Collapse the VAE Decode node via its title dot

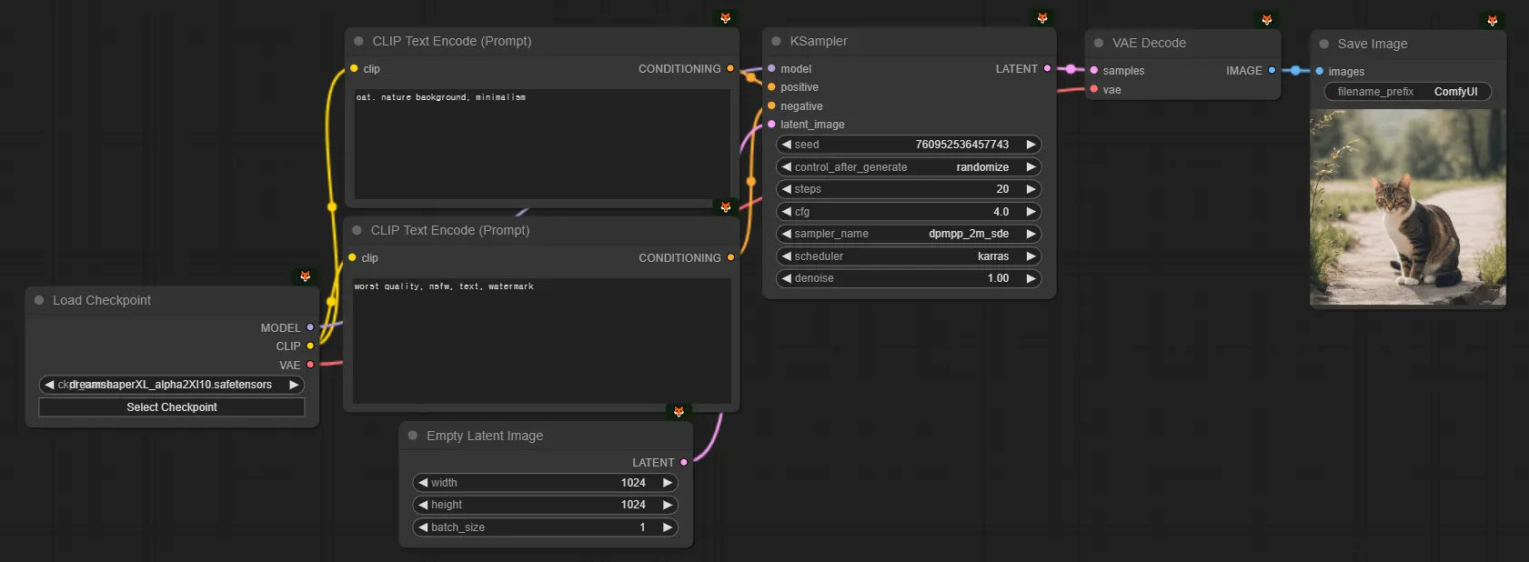pyautogui.click(x=1099, y=43)
